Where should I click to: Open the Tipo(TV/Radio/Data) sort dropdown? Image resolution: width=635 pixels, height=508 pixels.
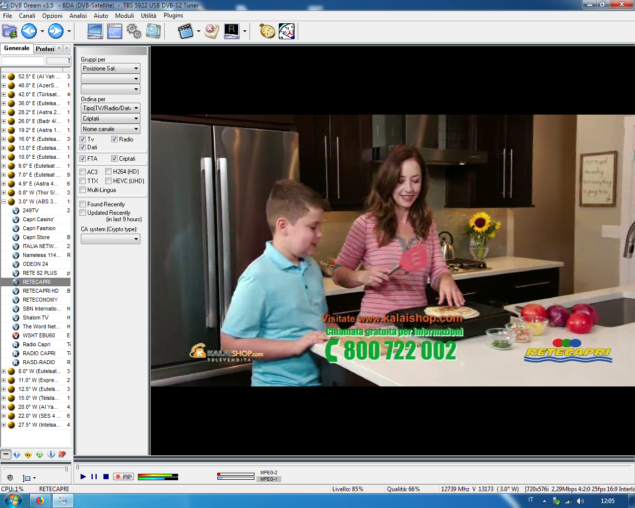click(111, 108)
